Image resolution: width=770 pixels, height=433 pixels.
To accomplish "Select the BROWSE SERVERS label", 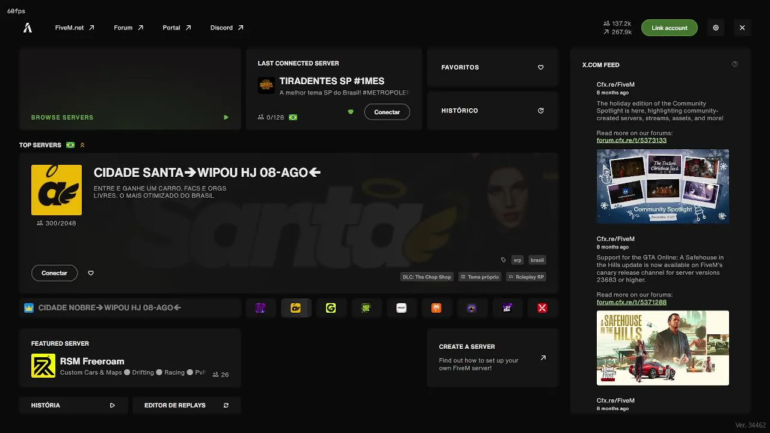I will (62, 117).
